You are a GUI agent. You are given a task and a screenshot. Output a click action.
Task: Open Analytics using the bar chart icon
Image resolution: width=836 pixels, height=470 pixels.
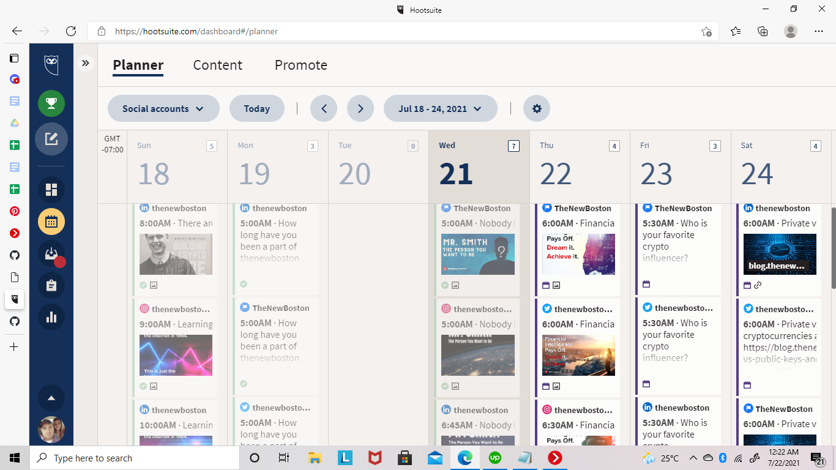point(51,317)
